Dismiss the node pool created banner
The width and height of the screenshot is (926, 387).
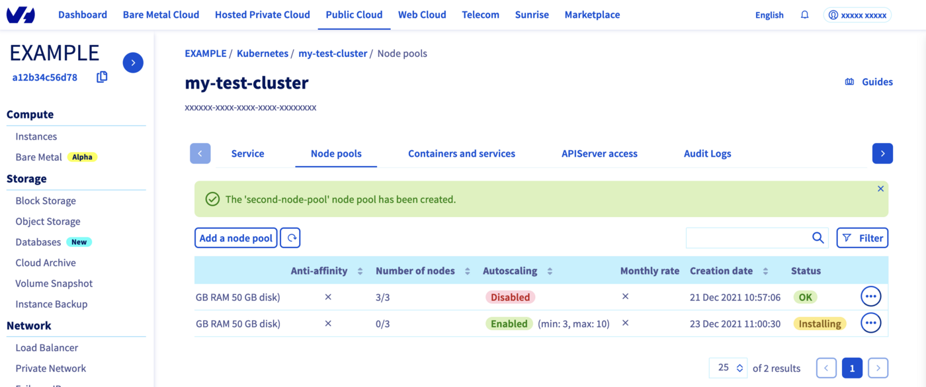point(880,189)
